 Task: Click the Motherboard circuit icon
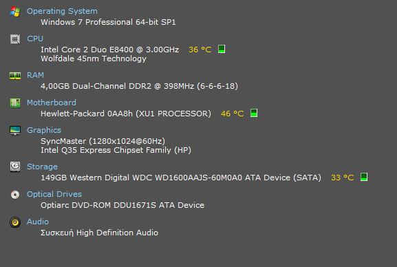tap(15, 103)
